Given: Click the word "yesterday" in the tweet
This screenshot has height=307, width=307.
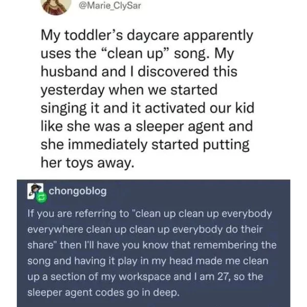Looking at the screenshot, I should pos(73,91).
